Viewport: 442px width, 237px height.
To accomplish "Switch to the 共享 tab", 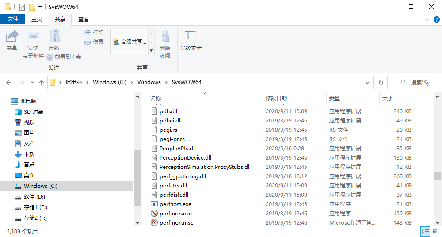I will (x=60, y=19).
